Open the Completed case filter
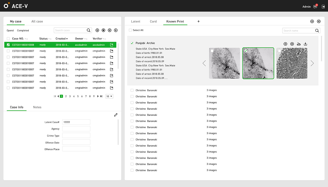The image size is (328, 187). point(23,30)
